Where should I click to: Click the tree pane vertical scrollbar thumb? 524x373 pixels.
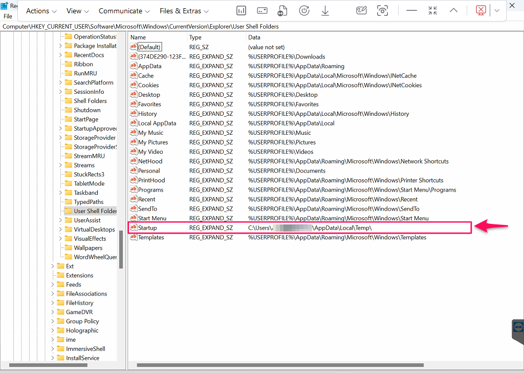pyautogui.click(x=121, y=250)
